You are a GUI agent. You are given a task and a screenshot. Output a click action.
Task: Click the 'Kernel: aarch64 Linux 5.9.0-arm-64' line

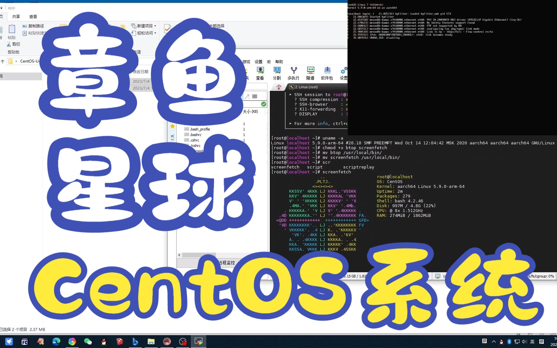[x=421, y=186]
